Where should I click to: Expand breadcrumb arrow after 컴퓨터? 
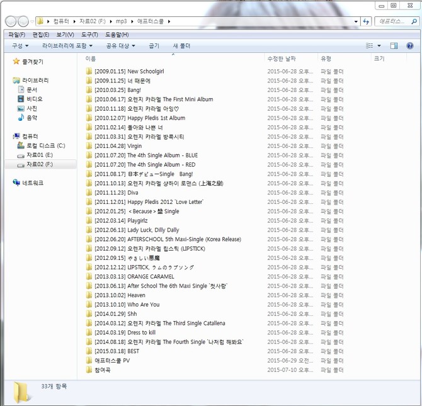74,21
